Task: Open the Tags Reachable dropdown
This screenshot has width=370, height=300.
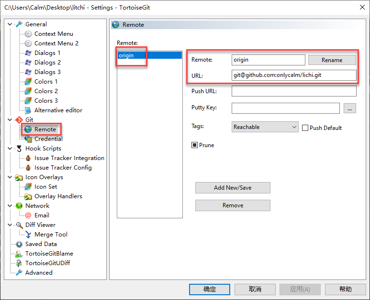Action: (265, 127)
